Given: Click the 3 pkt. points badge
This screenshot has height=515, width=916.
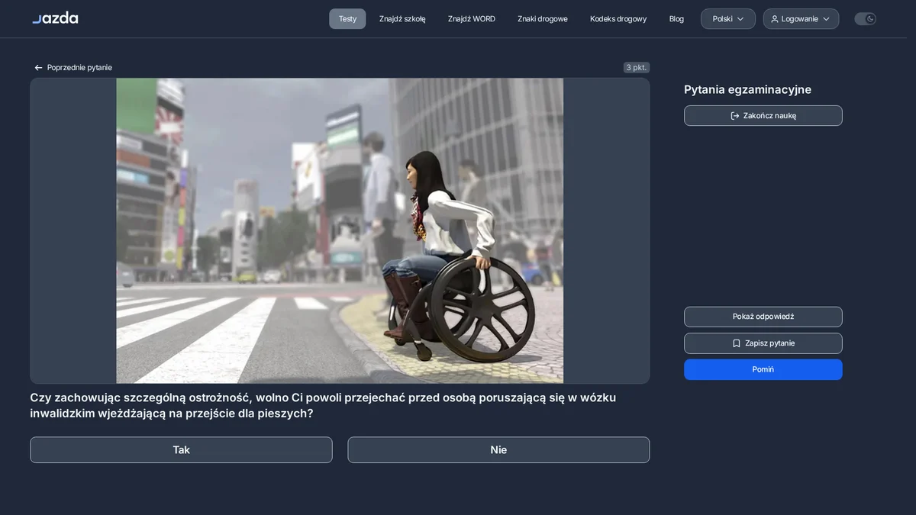Looking at the screenshot, I should (637, 68).
